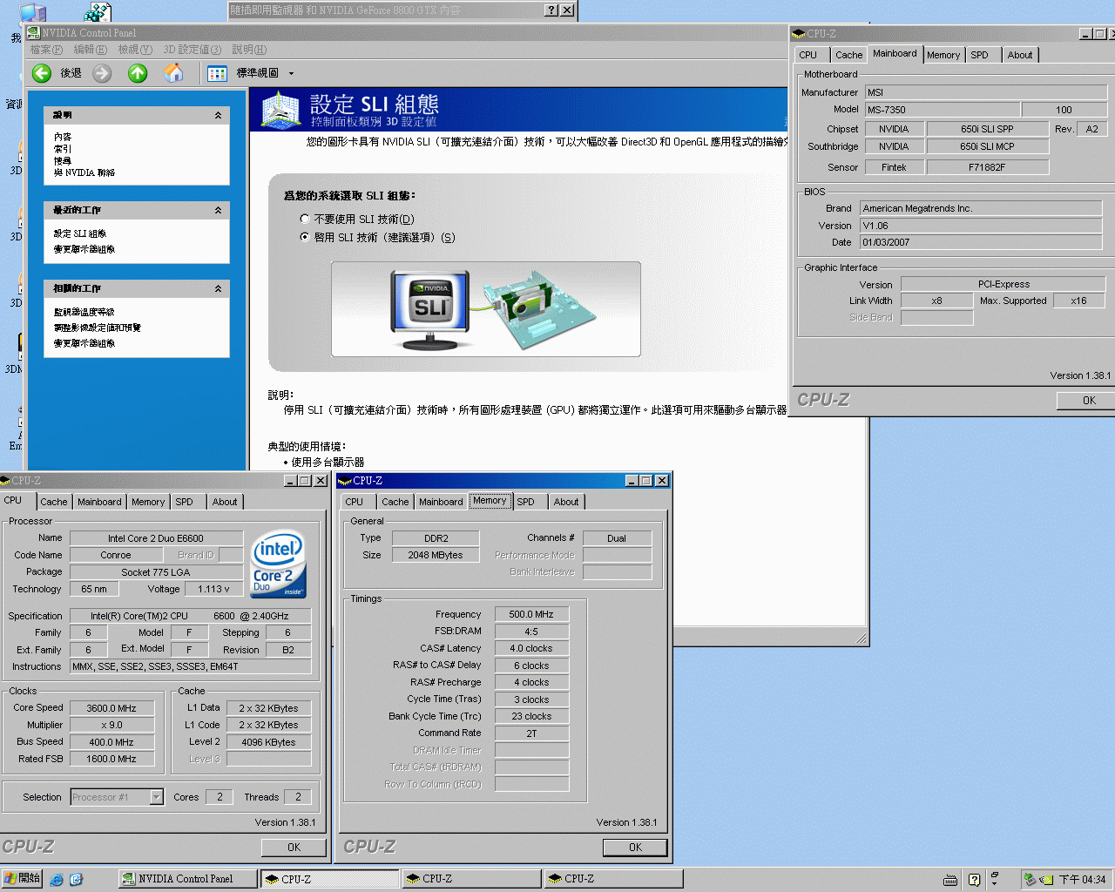Click OK in the CPU-Z memory window
The width and height of the screenshot is (1115, 892).
tap(635, 847)
